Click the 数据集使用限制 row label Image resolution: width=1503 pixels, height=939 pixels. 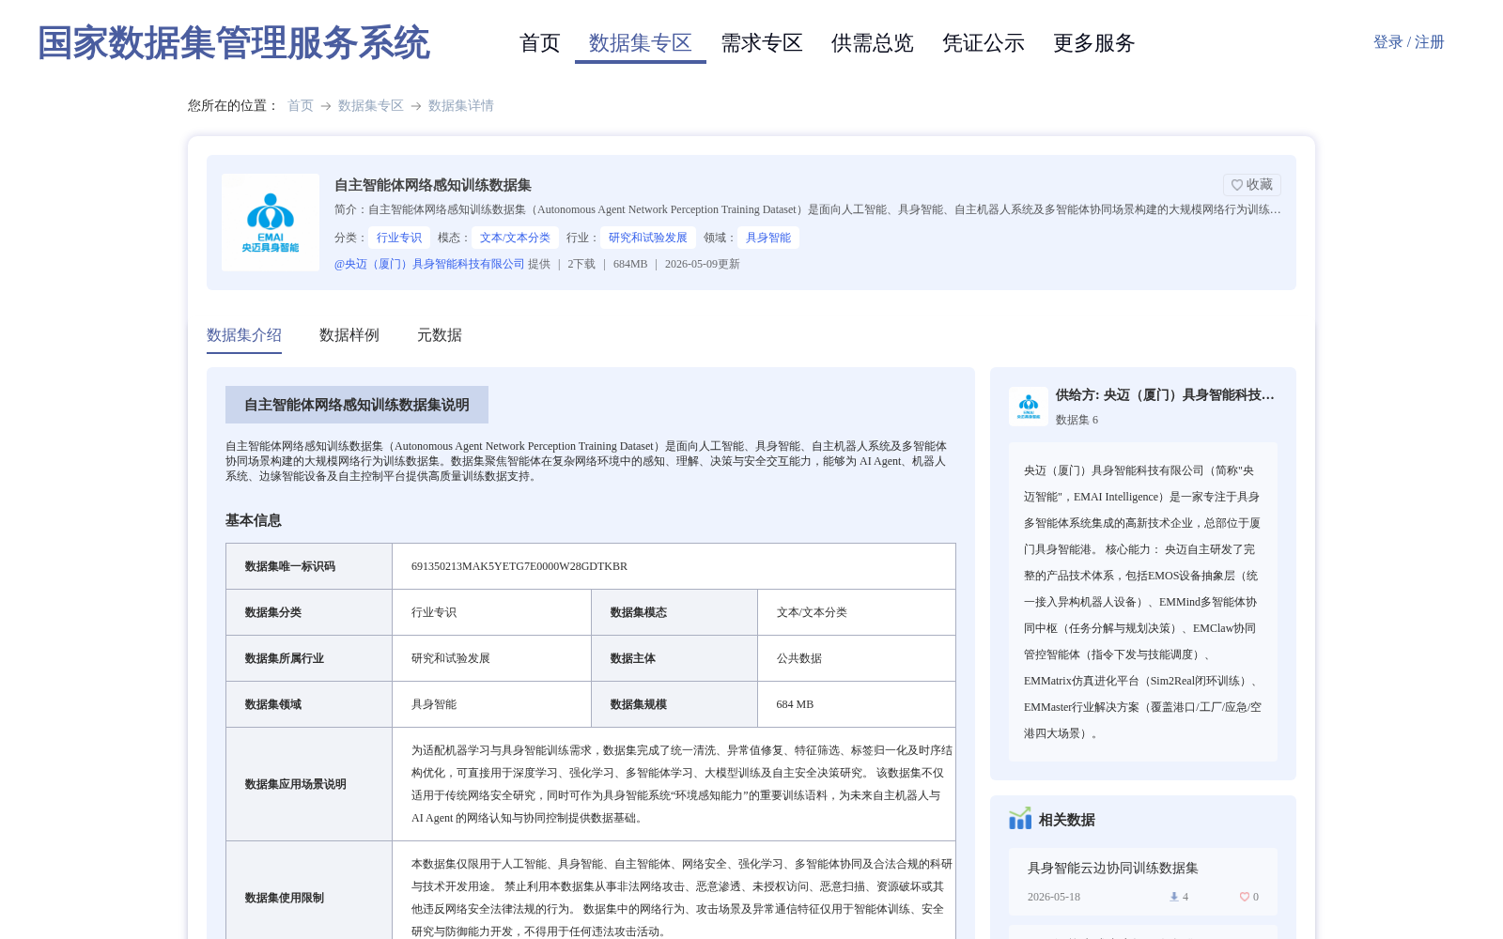[x=285, y=898]
